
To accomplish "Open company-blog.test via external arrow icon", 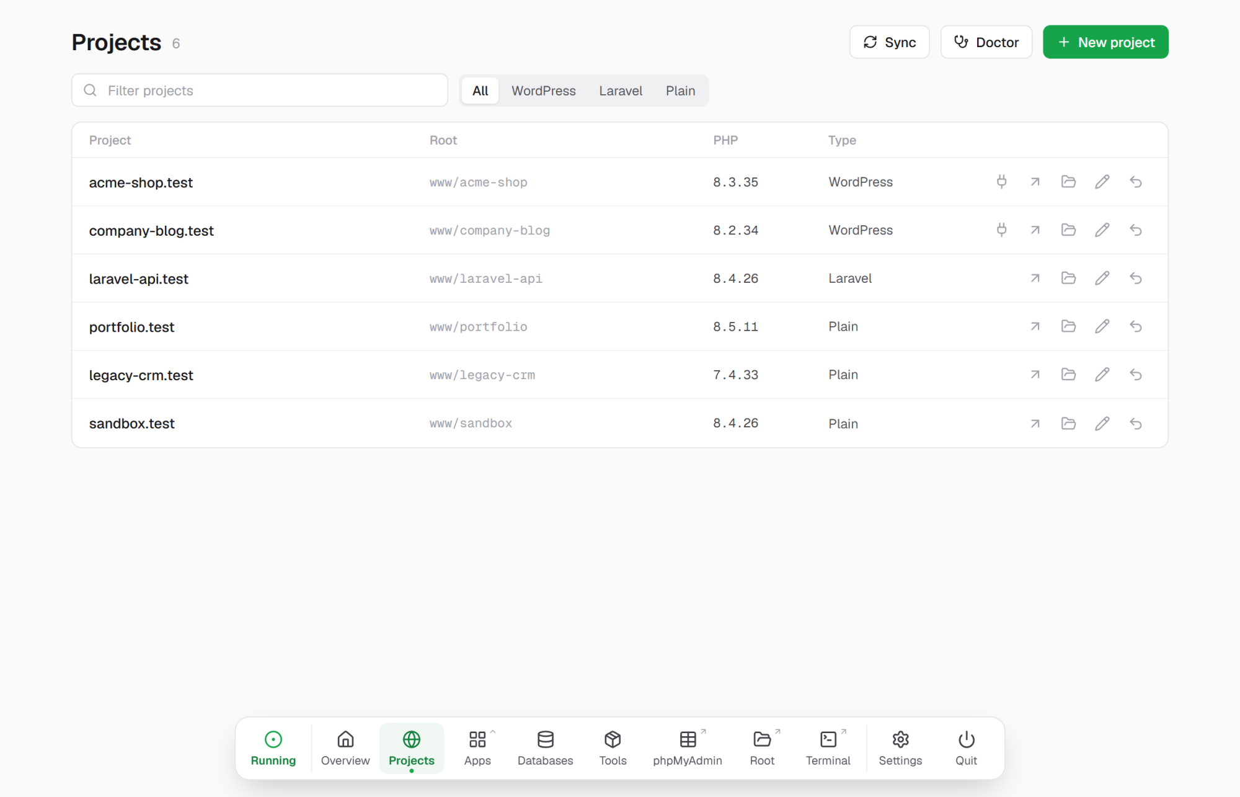I will point(1035,230).
